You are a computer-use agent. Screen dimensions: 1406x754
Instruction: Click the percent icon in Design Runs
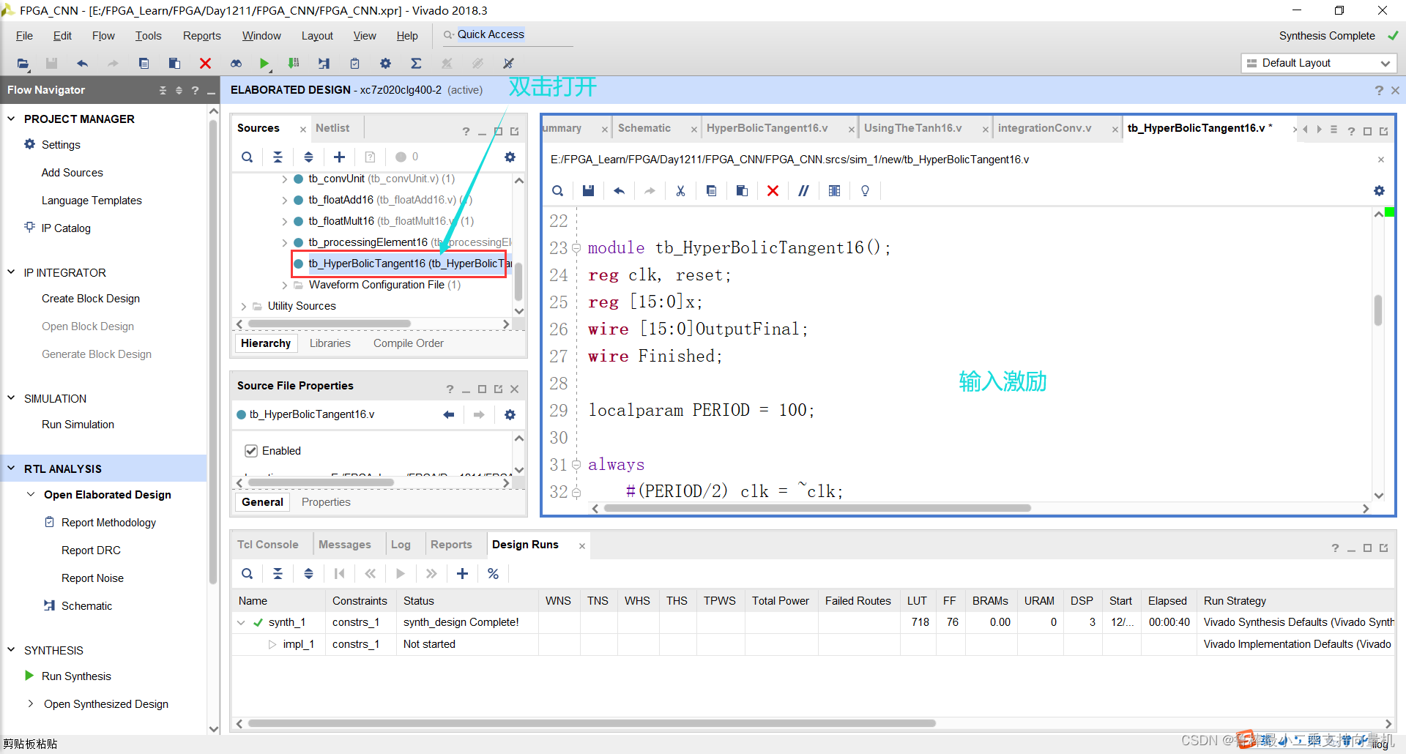tap(493, 574)
